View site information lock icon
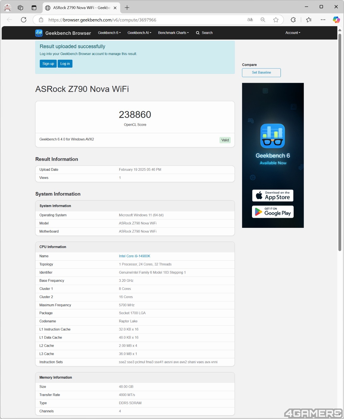This screenshot has width=344, height=419. point(41,20)
